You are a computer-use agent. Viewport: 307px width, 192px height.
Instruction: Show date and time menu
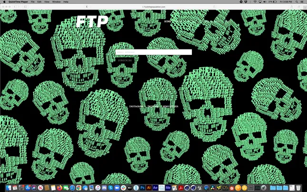click(286, 2)
